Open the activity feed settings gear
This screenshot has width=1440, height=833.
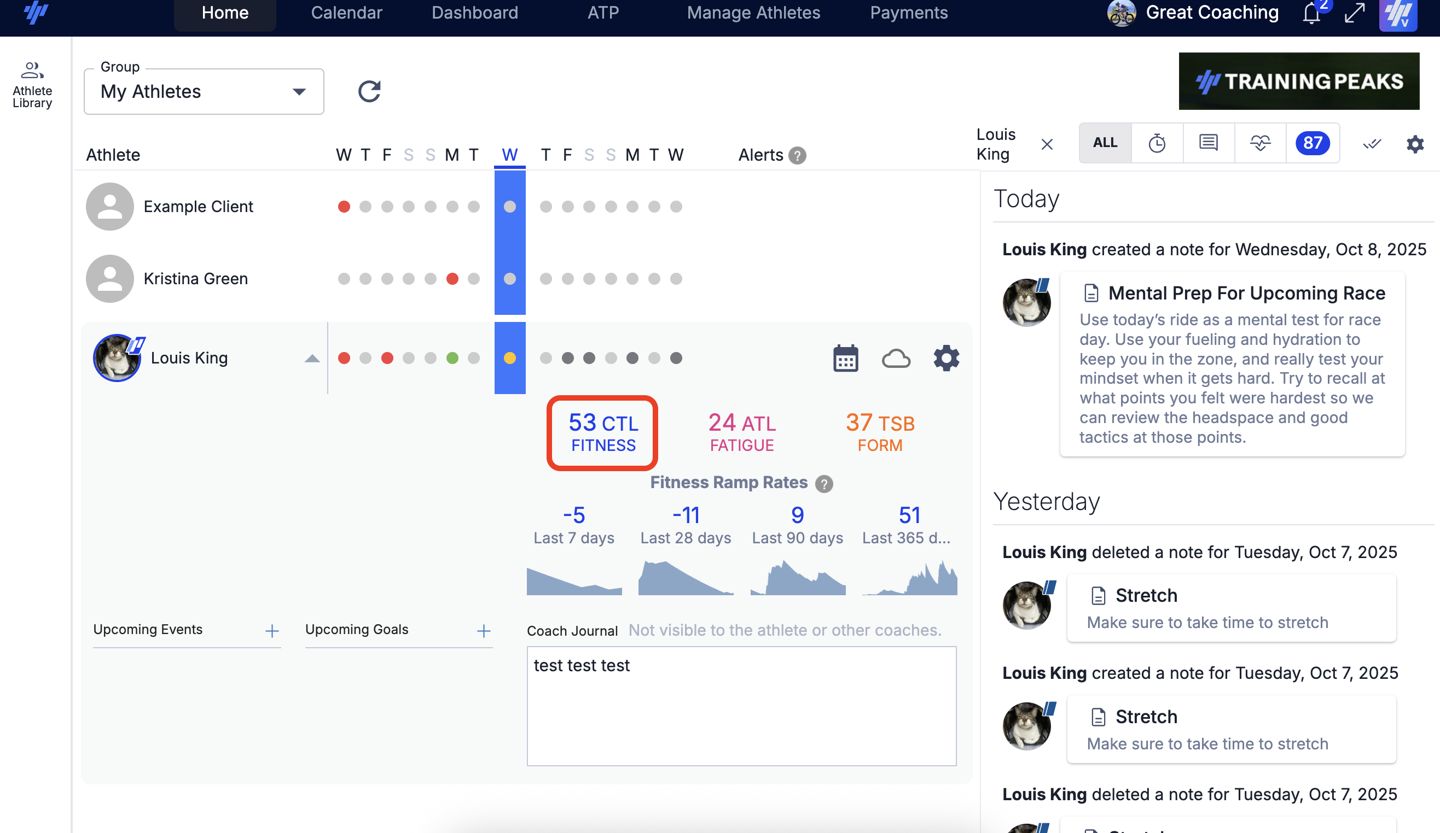[1415, 144]
